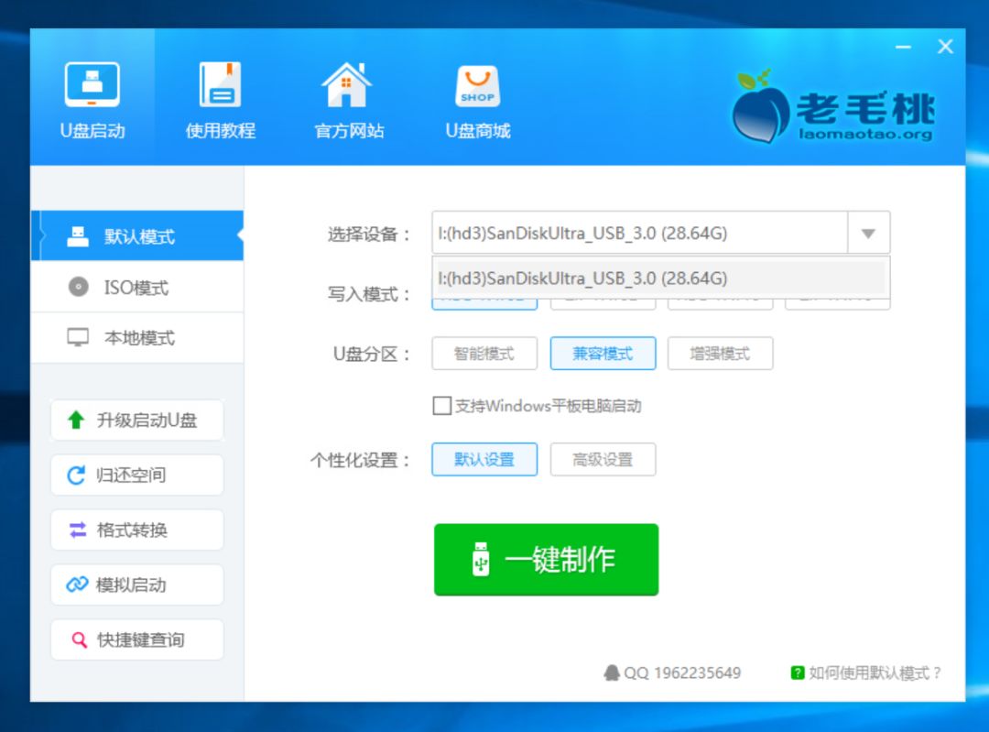Open 格式转换 format conversion
Viewport: 989px width, 732px height.
[x=136, y=530]
